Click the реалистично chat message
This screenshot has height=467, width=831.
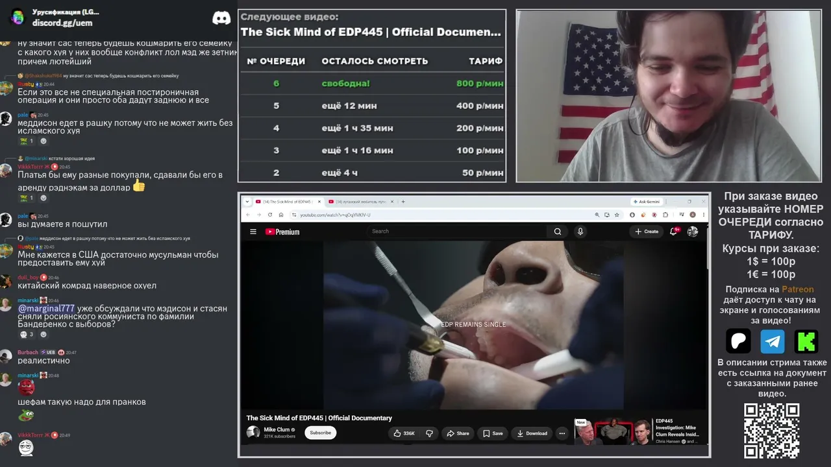[x=43, y=361]
